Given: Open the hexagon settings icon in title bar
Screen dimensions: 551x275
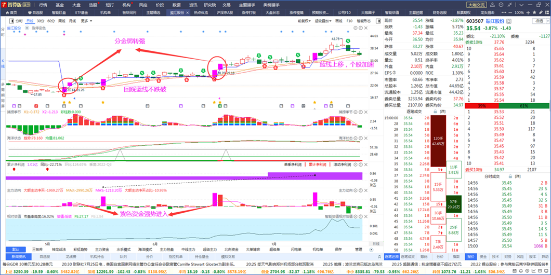Looking at the screenshot, I should pyautogui.click(x=501, y=5).
